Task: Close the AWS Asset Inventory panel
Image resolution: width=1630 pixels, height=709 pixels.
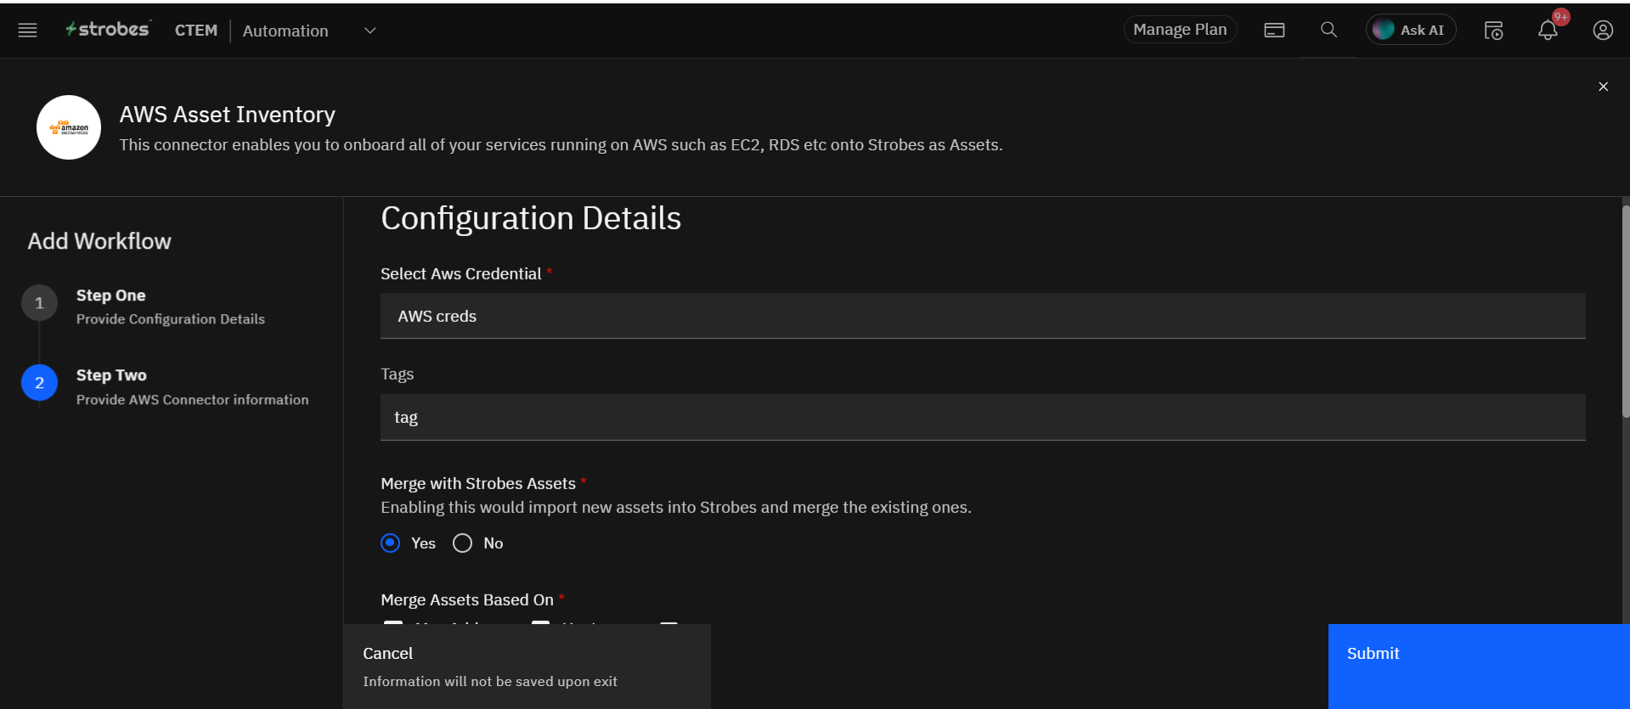Action: tap(1603, 87)
